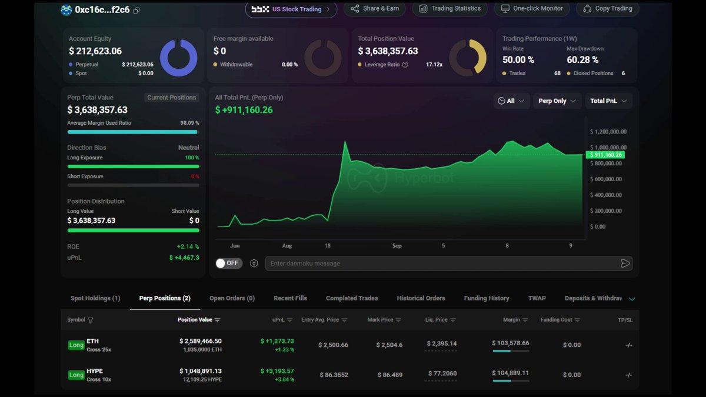Image resolution: width=706 pixels, height=397 pixels.
Task: Open One-click Monitor
Action: click(x=532, y=9)
